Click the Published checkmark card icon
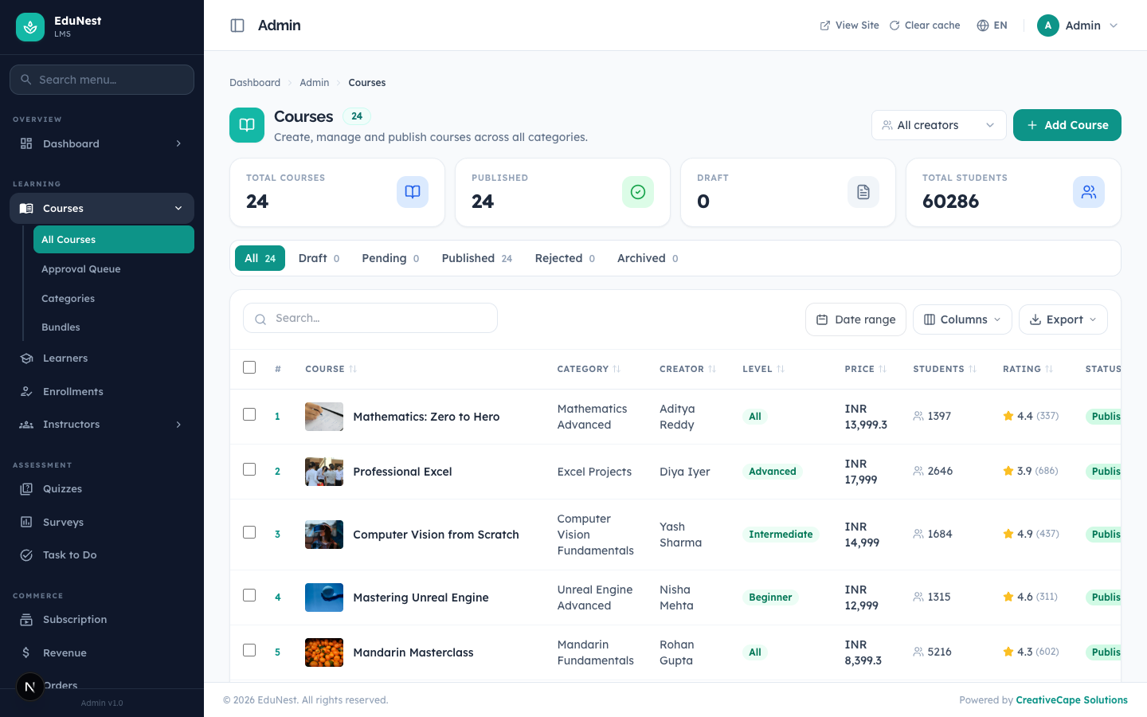The height and width of the screenshot is (717, 1147). tap(638, 192)
